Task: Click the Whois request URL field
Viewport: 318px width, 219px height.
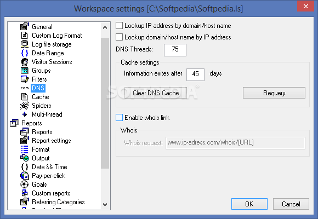Action: pyautogui.click(x=235, y=143)
